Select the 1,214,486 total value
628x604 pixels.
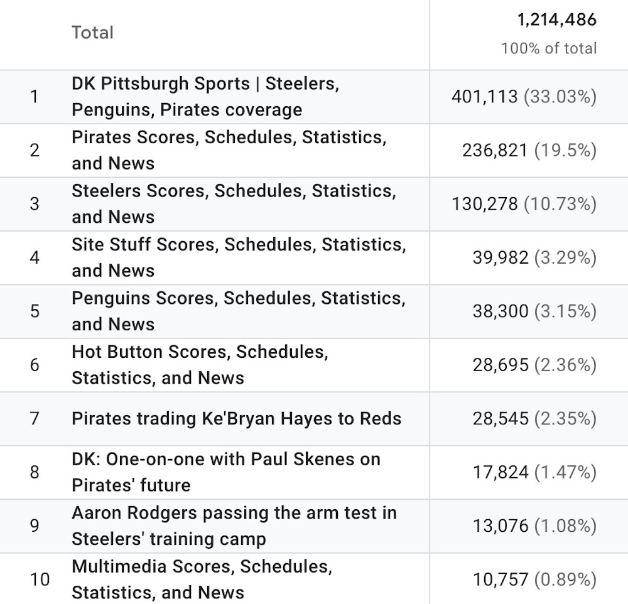(x=556, y=20)
